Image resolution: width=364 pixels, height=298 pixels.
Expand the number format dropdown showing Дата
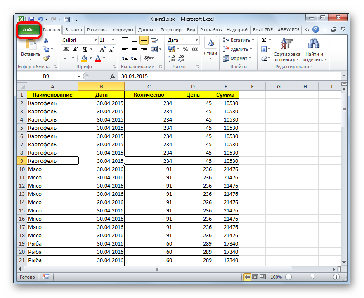click(196, 40)
